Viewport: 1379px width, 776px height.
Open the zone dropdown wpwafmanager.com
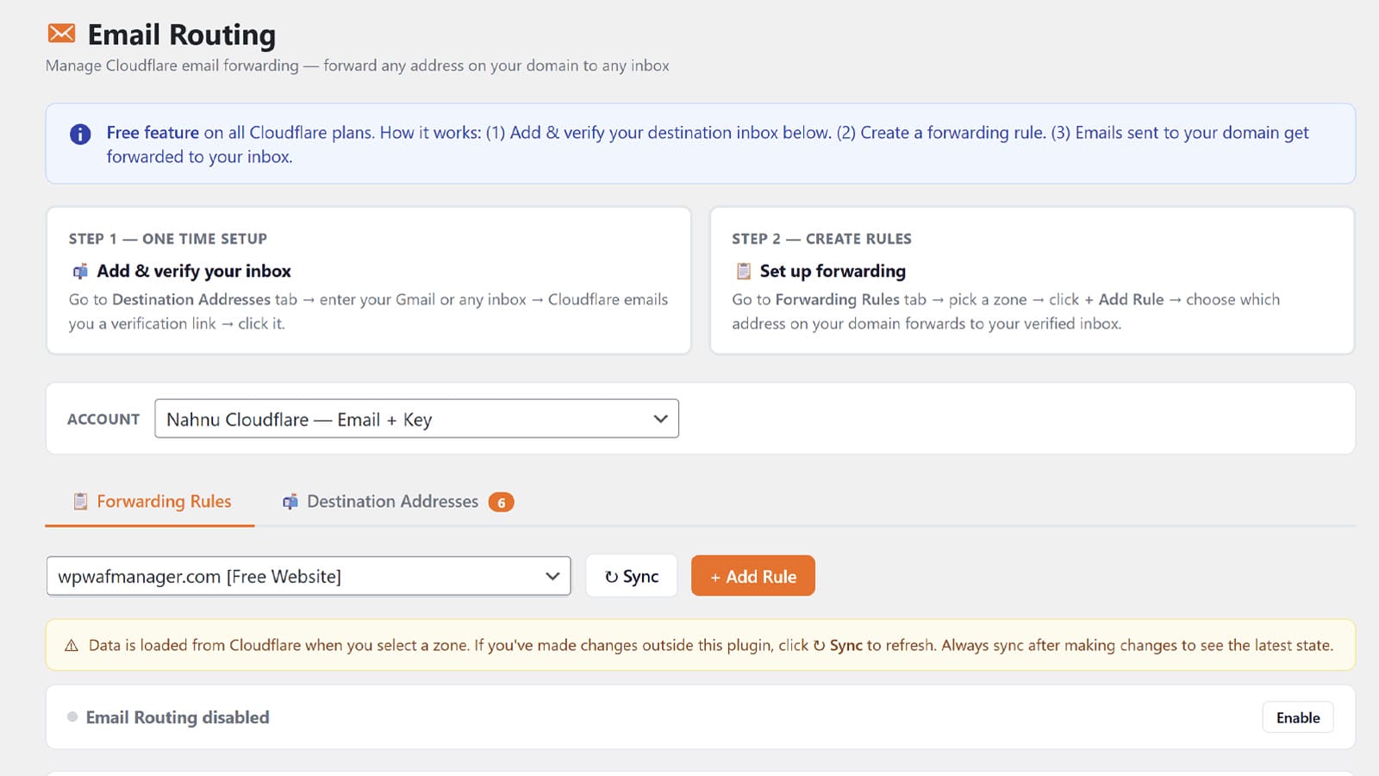tap(309, 576)
